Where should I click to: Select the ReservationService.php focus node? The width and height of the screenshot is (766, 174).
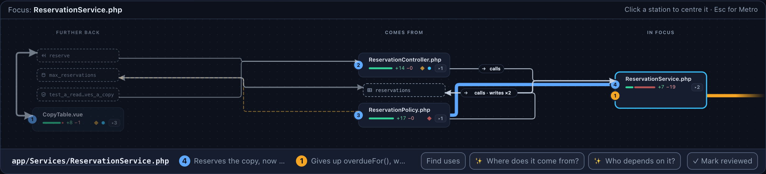pos(661,90)
